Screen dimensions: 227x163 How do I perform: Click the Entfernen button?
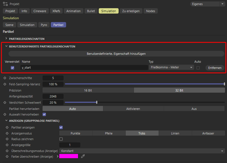(215, 68)
